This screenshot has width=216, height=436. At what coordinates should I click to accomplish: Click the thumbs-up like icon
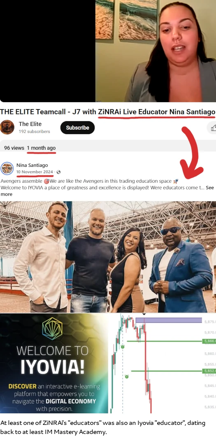pyautogui.click(x=213, y=128)
